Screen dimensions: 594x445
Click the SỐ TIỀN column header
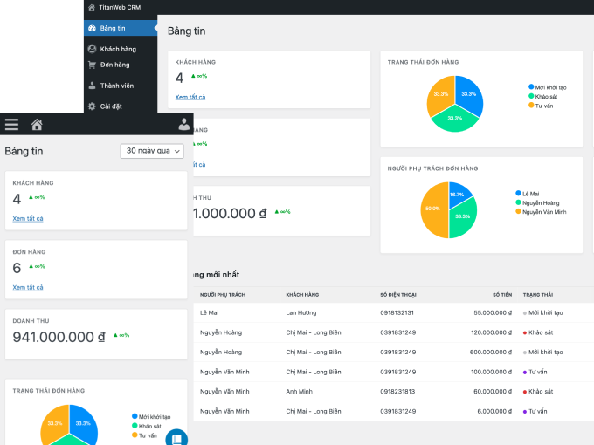pos(502,295)
